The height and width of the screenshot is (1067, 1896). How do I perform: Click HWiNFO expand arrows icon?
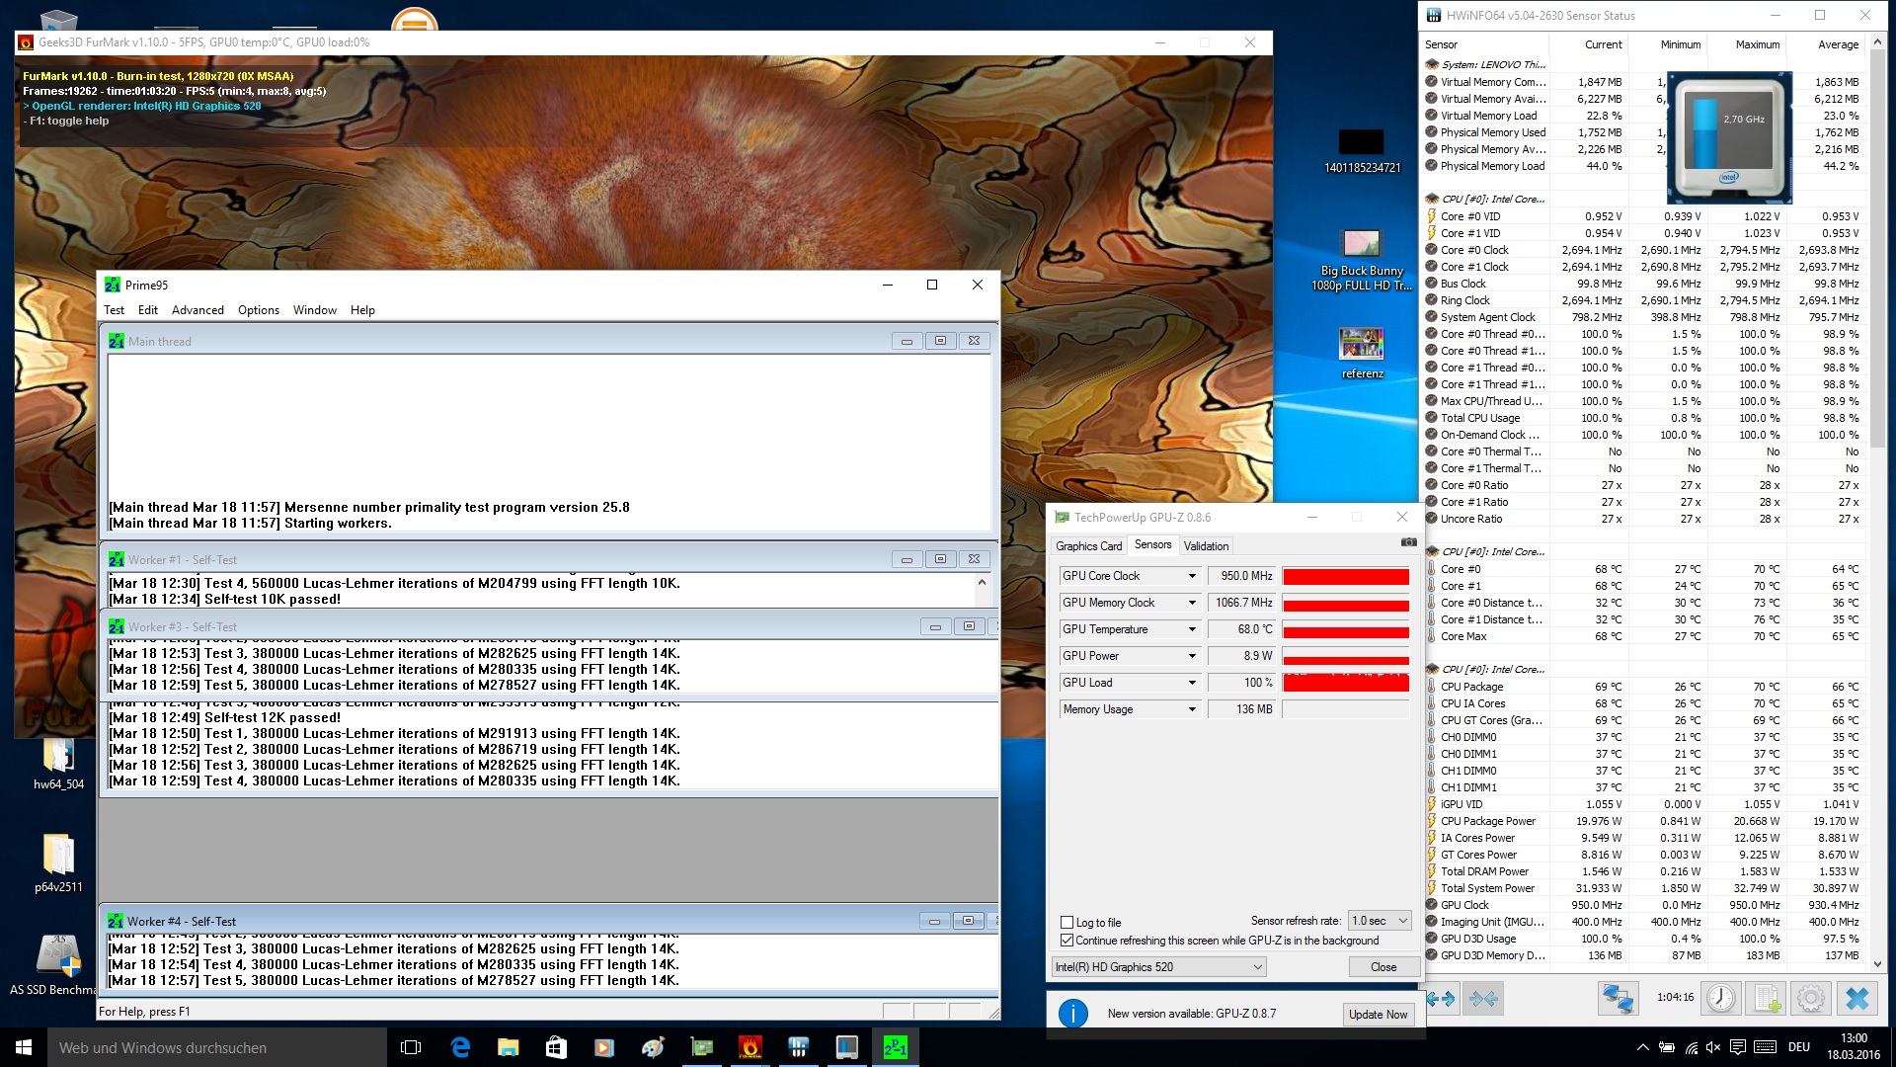click(x=1441, y=998)
